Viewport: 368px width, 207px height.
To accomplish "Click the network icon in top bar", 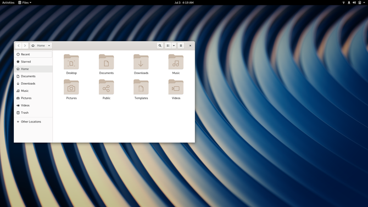I will tap(344, 3).
